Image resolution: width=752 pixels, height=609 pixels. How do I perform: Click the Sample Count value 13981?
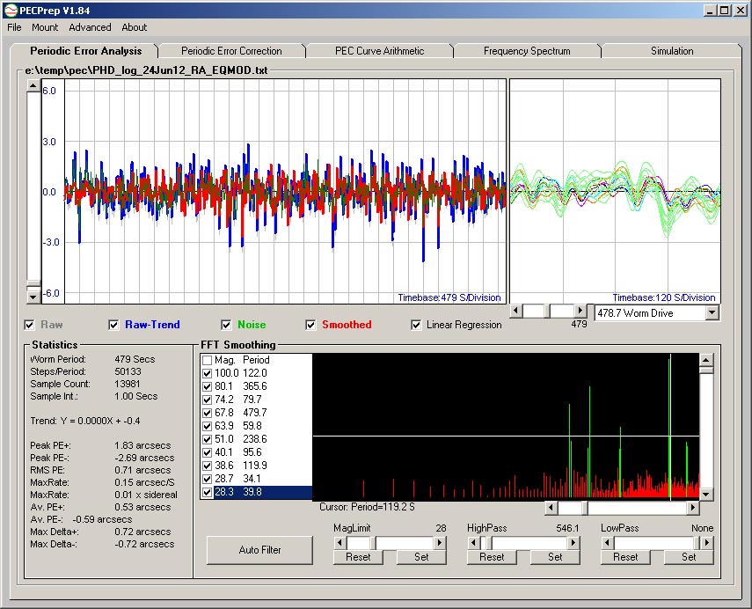tap(128, 384)
